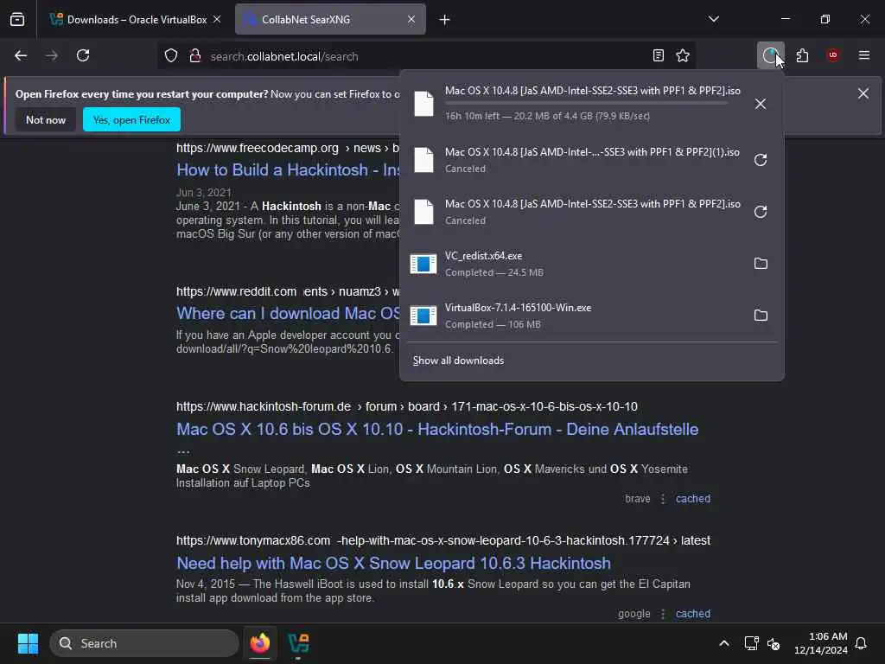885x664 pixels.
Task: Open How to Build a Hackintosh result
Action: [287, 170]
